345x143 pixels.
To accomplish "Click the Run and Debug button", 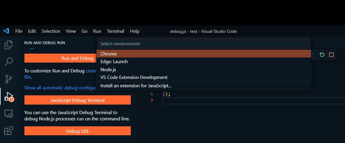I will pos(60,58).
